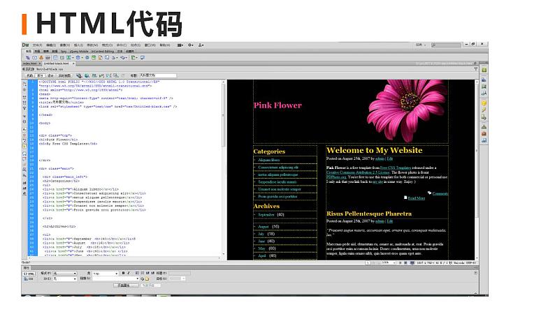The height and width of the screenshot is (312, 555).
Task: Click the Italic I formatting icon
Action: pyautogui.click(x=128, y=273)
